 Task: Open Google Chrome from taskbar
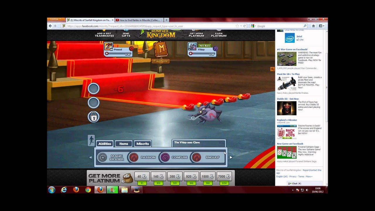pos(88,190)
